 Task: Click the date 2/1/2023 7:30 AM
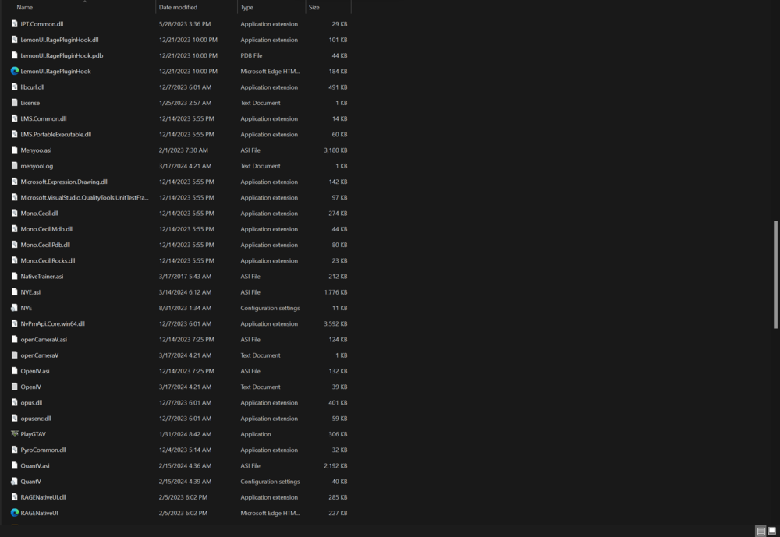(183, 150)
